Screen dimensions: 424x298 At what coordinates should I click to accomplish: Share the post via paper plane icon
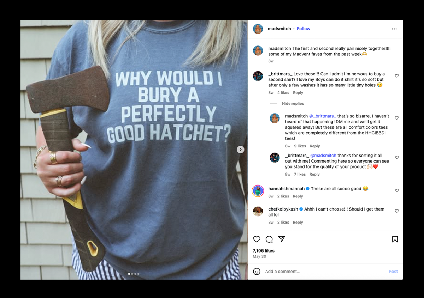(282, 239)
